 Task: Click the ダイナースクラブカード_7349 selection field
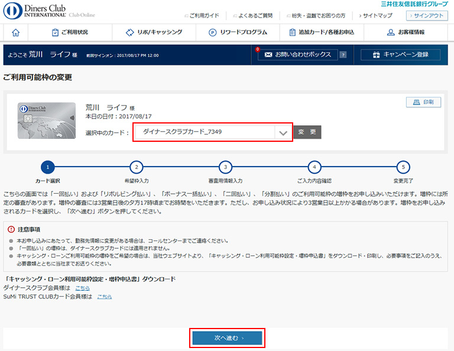(204, 132)
